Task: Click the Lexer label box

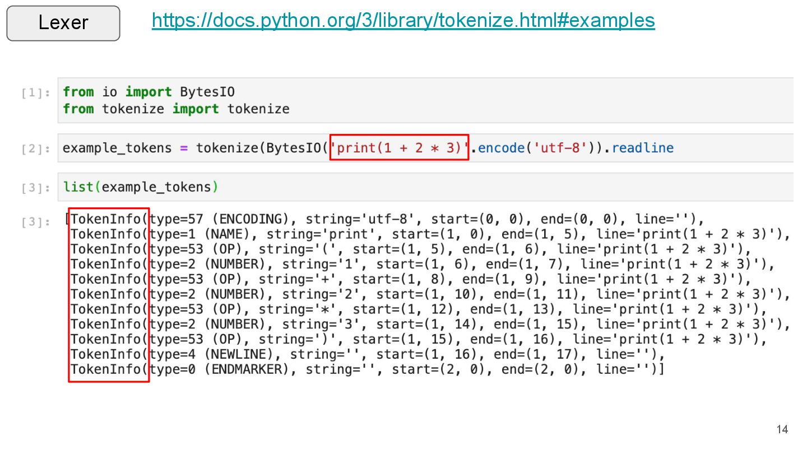Action: (63, 23)
